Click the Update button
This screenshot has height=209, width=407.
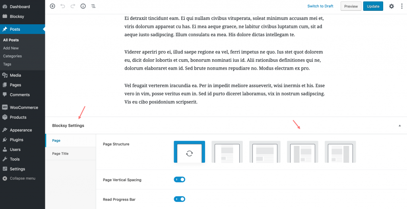(373, 6)
